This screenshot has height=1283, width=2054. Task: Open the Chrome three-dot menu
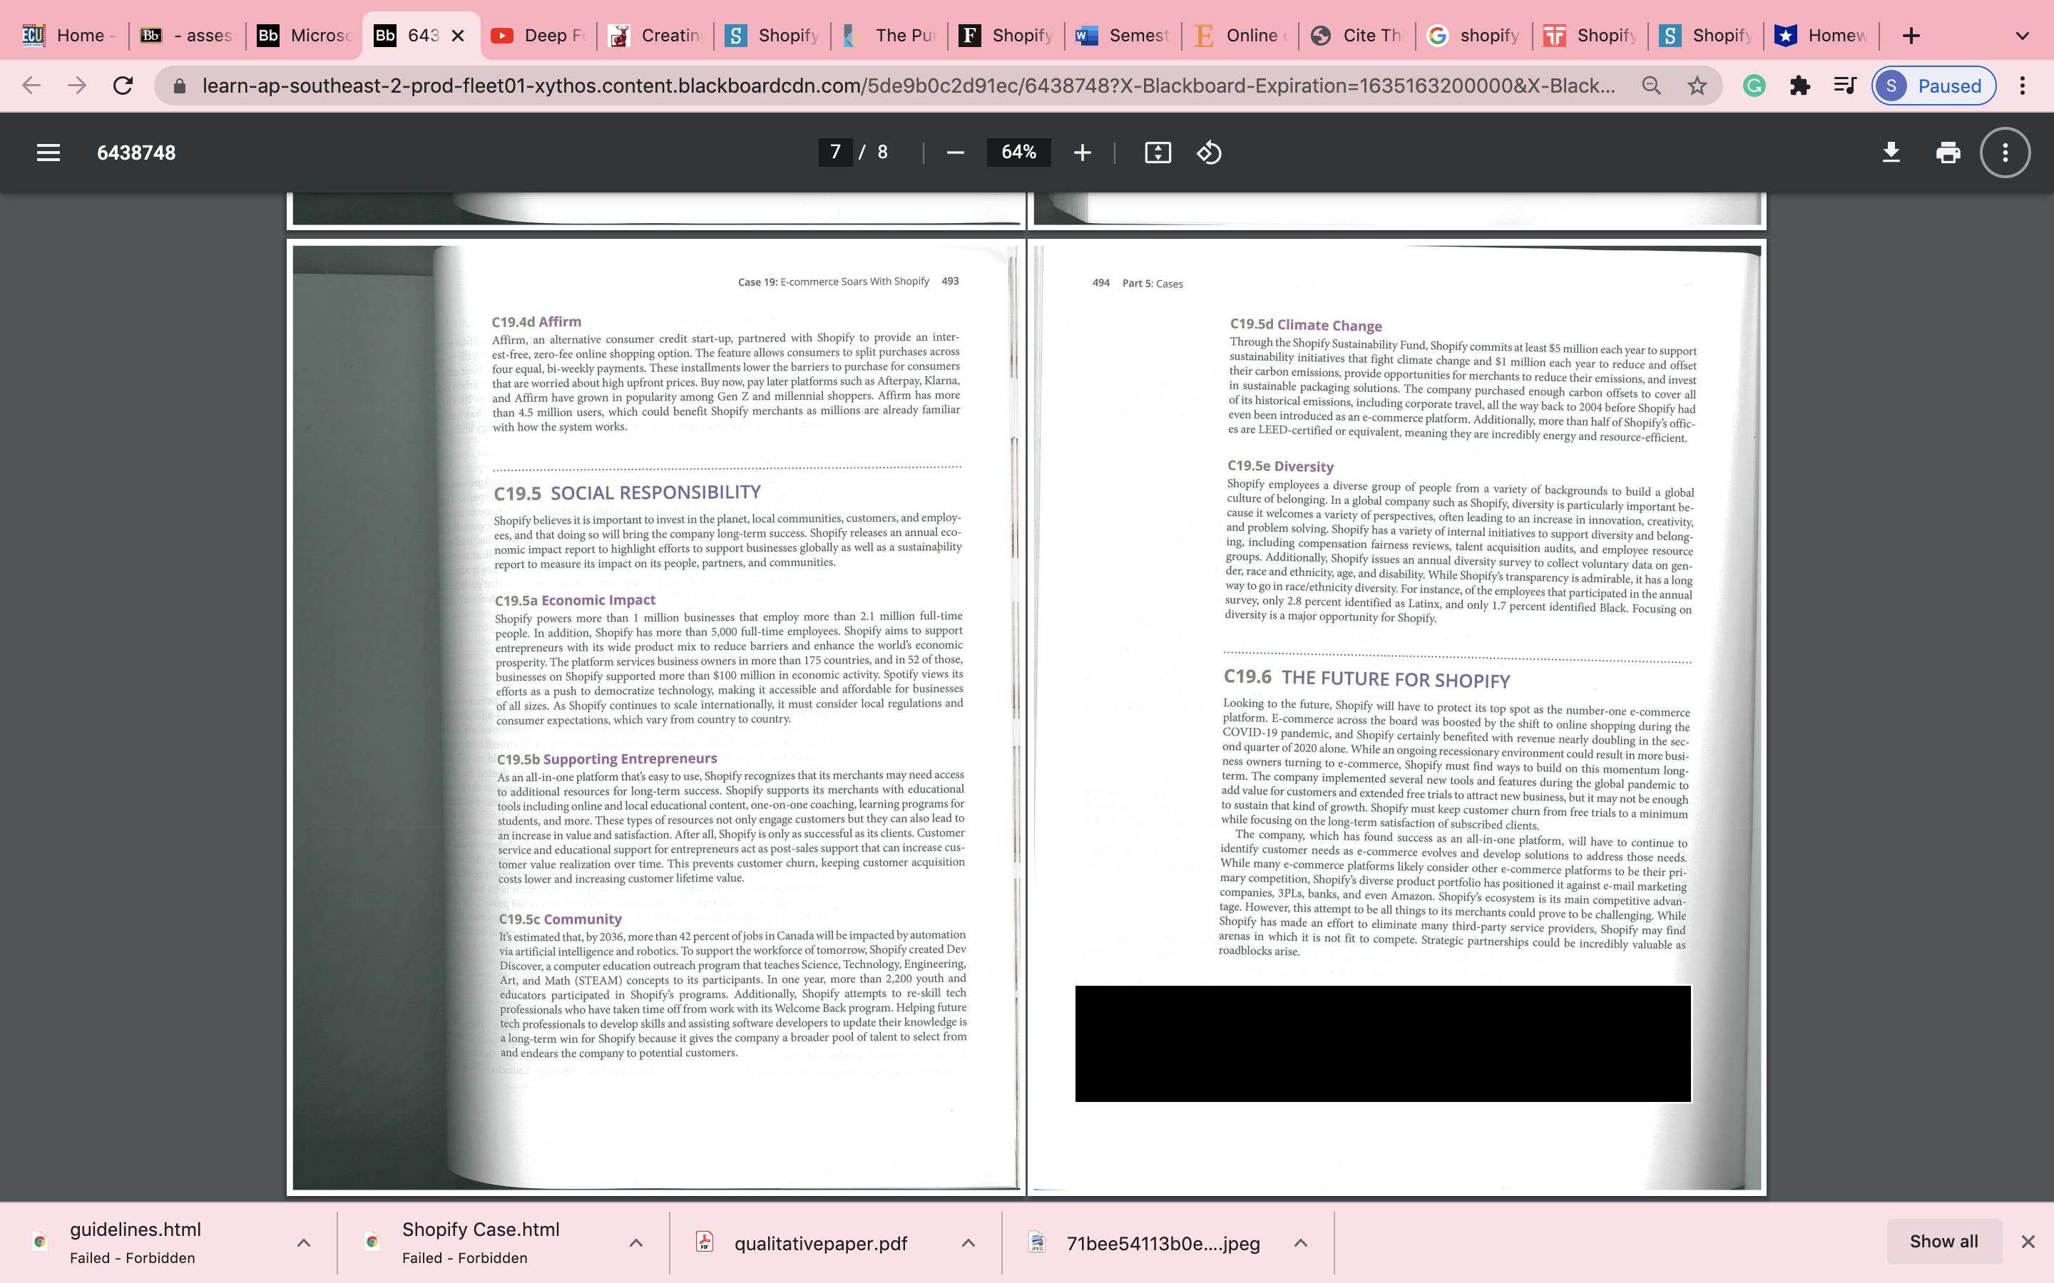point(2023,86)
